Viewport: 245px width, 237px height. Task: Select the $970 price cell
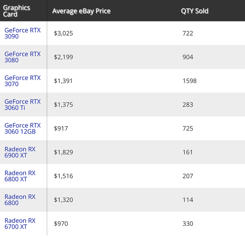pyautogui.click(x=61, y=224)
